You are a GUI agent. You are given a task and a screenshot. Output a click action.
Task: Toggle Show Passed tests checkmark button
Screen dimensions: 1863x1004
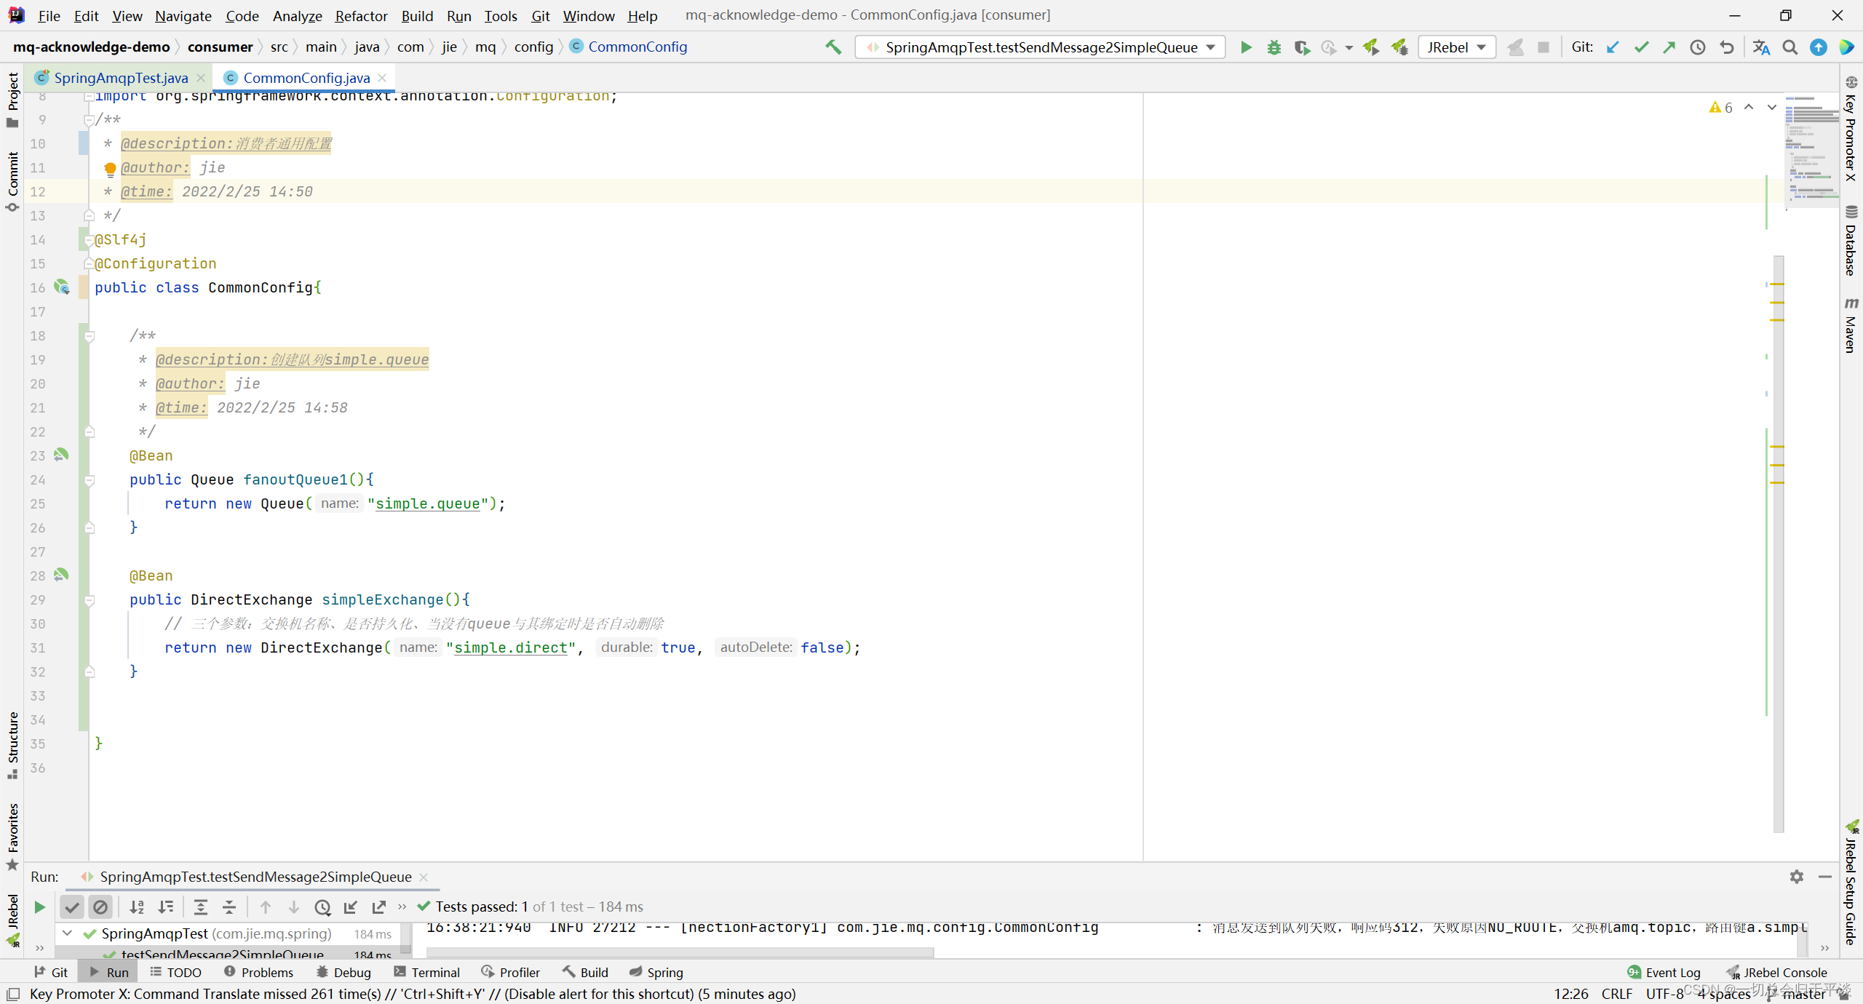(x=71, y=907)
